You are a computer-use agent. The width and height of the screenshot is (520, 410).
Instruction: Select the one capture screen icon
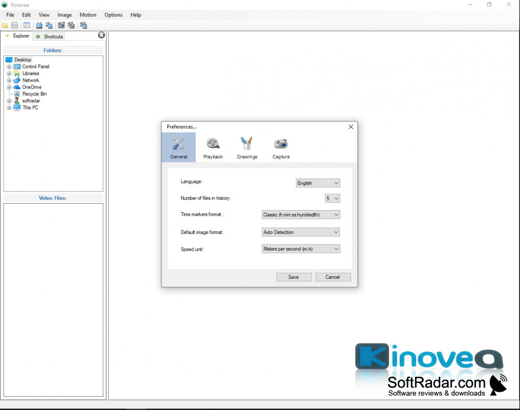click(61, 25)
